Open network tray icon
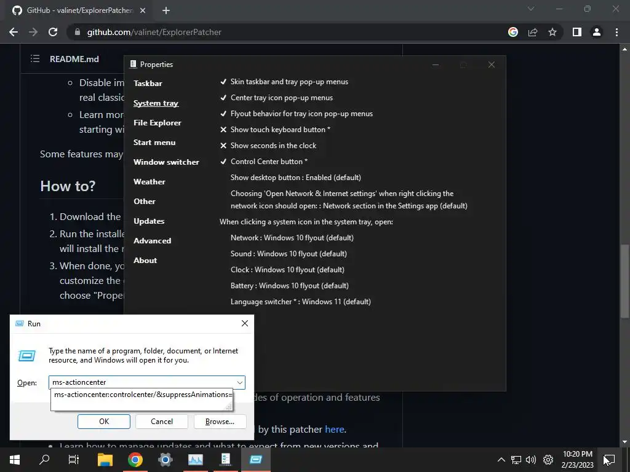This screenshot has height=472, width=630. (x=516, y=460)
